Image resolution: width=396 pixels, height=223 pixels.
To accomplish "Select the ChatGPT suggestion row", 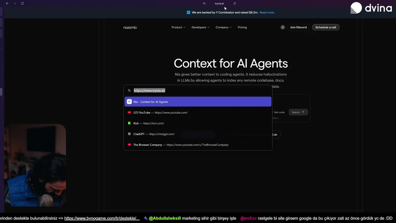I will (198, 134).
